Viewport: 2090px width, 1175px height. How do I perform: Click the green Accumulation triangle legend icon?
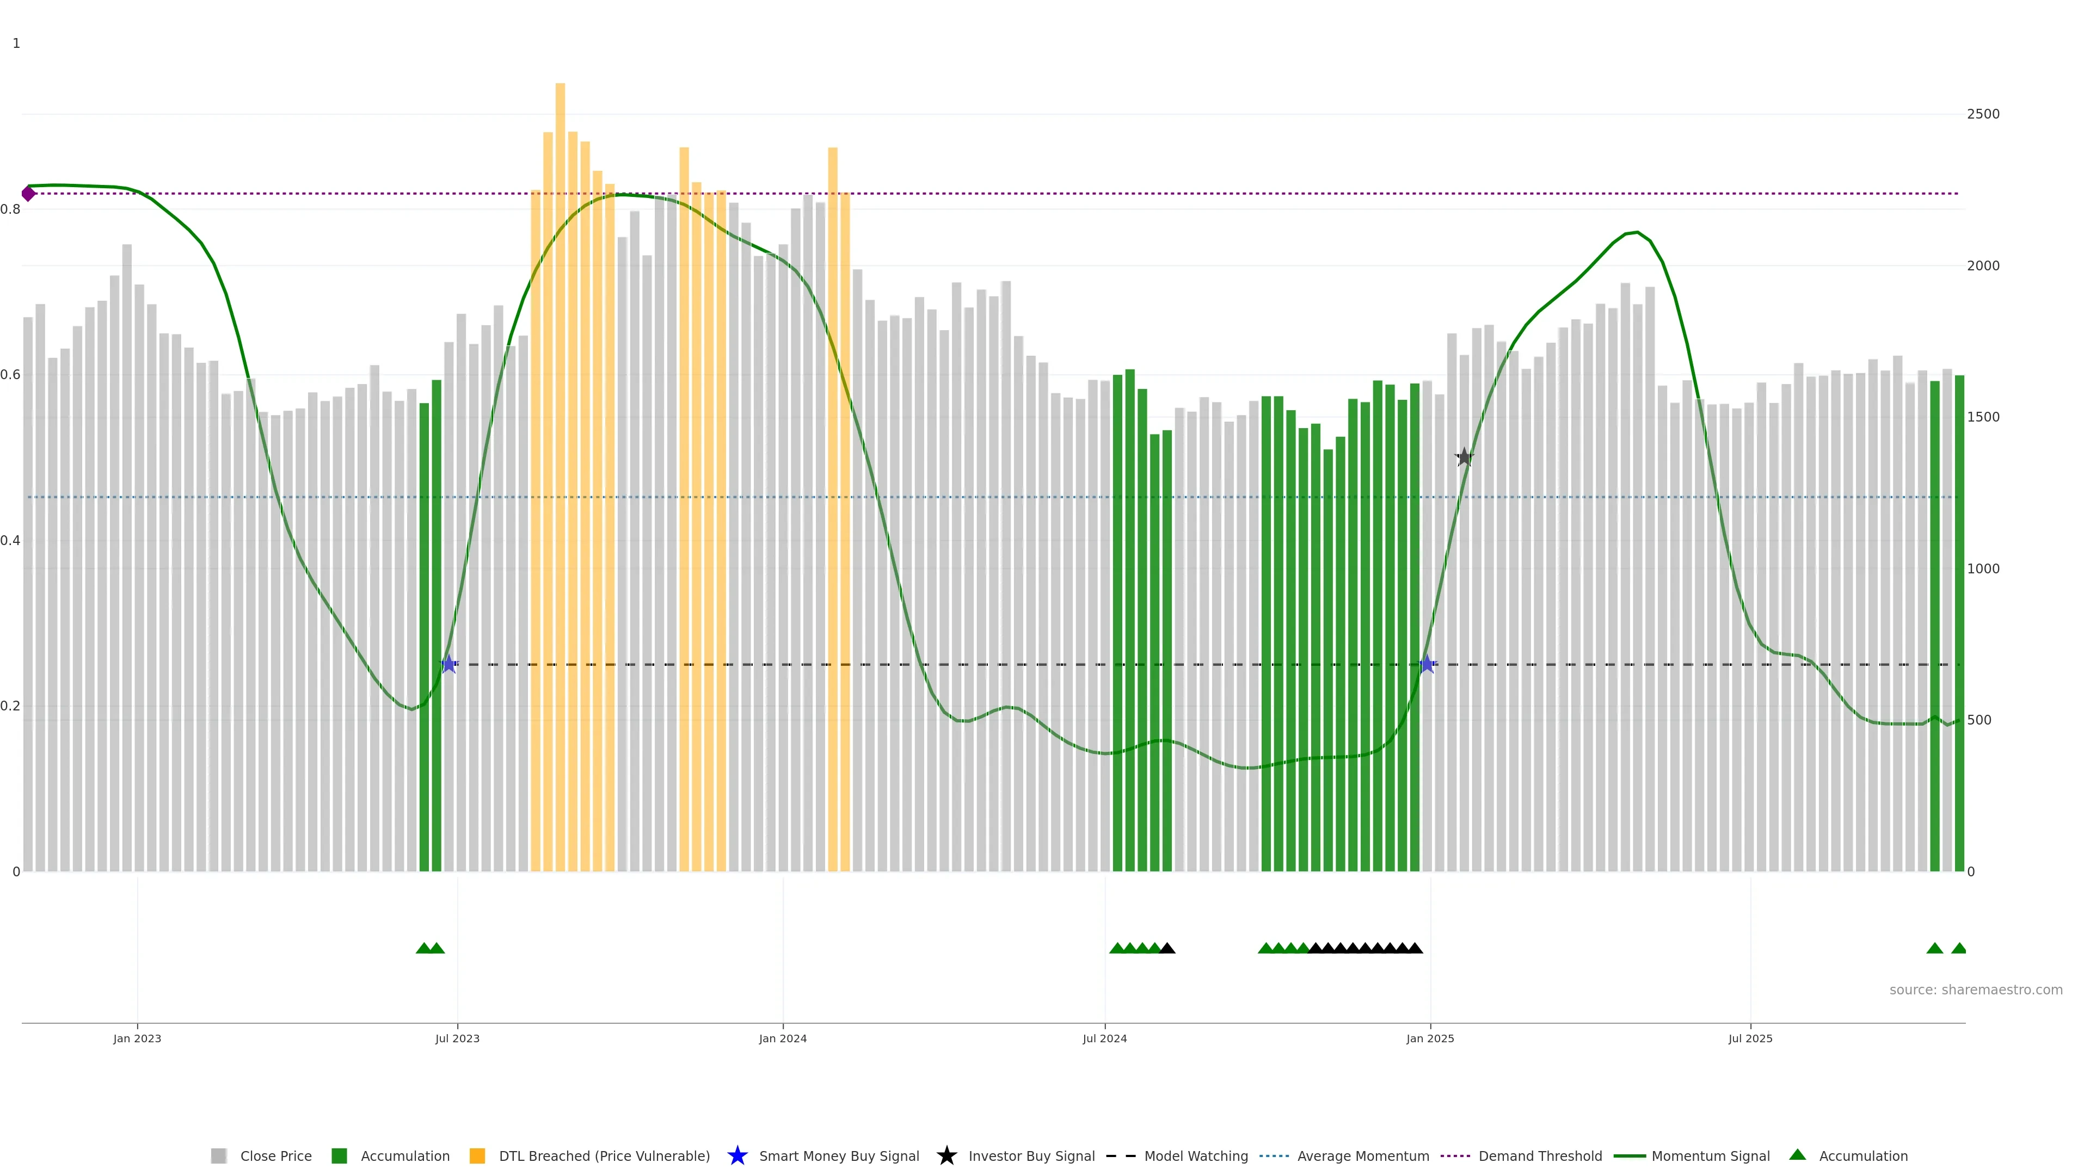[x=1797, y=1155]
